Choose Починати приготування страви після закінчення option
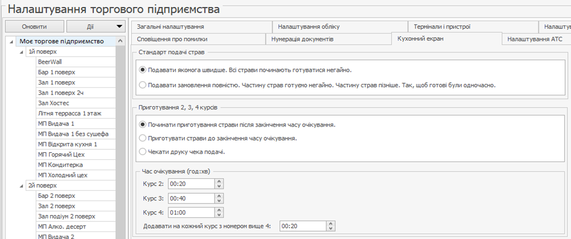The width and height of the screenshot is (571, 239). click(x=142, y=125)
